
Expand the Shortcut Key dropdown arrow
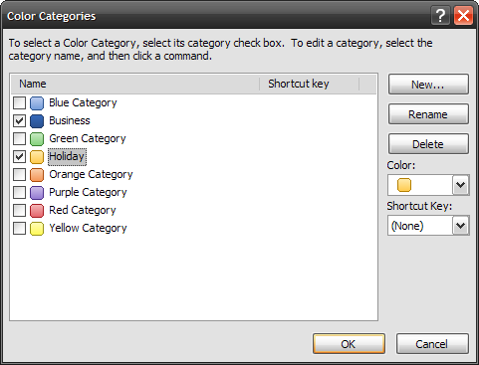[x=460, y=226]
